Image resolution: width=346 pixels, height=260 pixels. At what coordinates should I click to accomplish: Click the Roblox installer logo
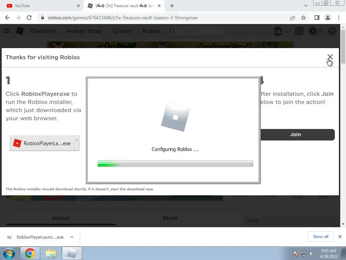[175, 117]
